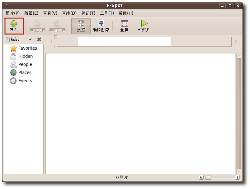Open the 照片(P) menu
Image resolution: width=250 pixels, height=189 pixels.
(13, 13)
